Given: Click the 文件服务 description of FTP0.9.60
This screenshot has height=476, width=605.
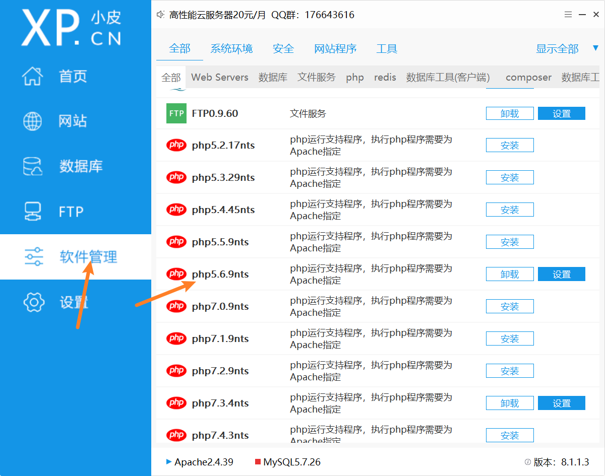Looking at the screenshot, I should [308, 113].
